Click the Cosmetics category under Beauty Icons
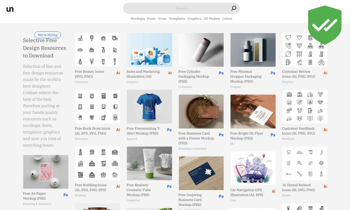 [81, 82]
